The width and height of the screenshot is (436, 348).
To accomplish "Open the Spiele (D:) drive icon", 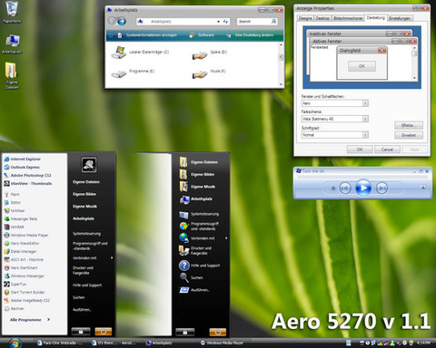I will pos(200,55).
